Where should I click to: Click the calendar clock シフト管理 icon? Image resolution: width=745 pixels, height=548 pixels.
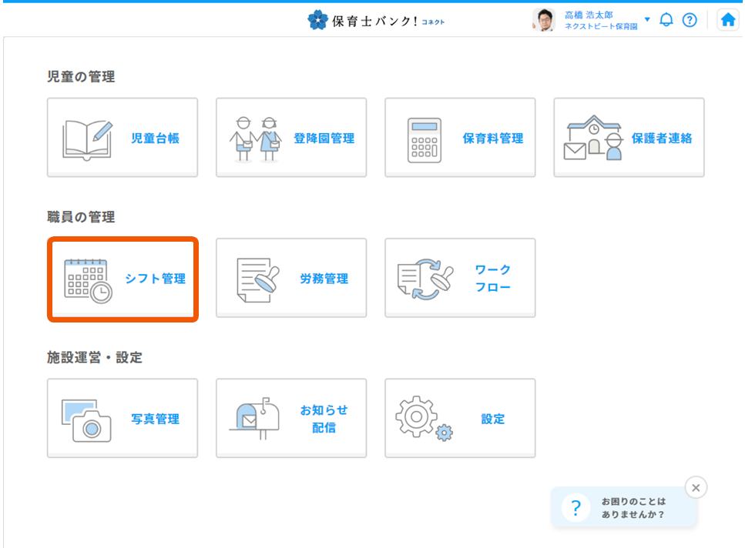(88, 279)
